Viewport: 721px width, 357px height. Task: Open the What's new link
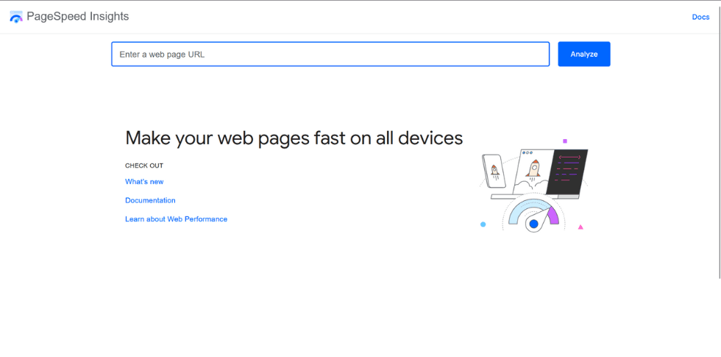(x=144, y=182)
